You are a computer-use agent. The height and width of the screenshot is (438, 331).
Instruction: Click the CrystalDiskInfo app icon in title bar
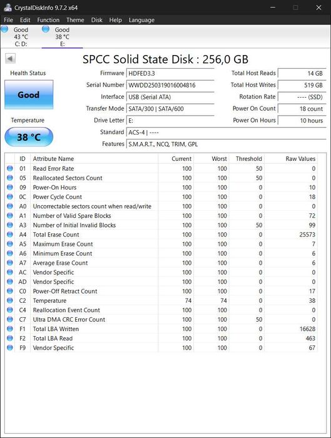click(8, 8)
